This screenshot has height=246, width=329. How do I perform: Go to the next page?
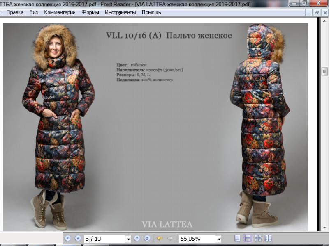point(137,238)
